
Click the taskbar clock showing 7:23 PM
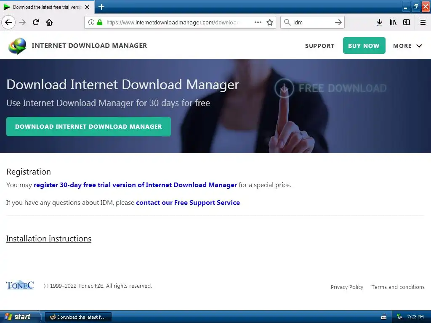(415, 317)
